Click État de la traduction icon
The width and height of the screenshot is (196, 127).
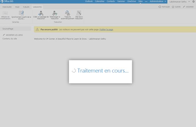click(79, 15)
